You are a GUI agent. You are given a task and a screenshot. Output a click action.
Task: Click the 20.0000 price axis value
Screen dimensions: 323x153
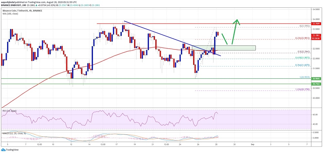[x=316, y=98]
